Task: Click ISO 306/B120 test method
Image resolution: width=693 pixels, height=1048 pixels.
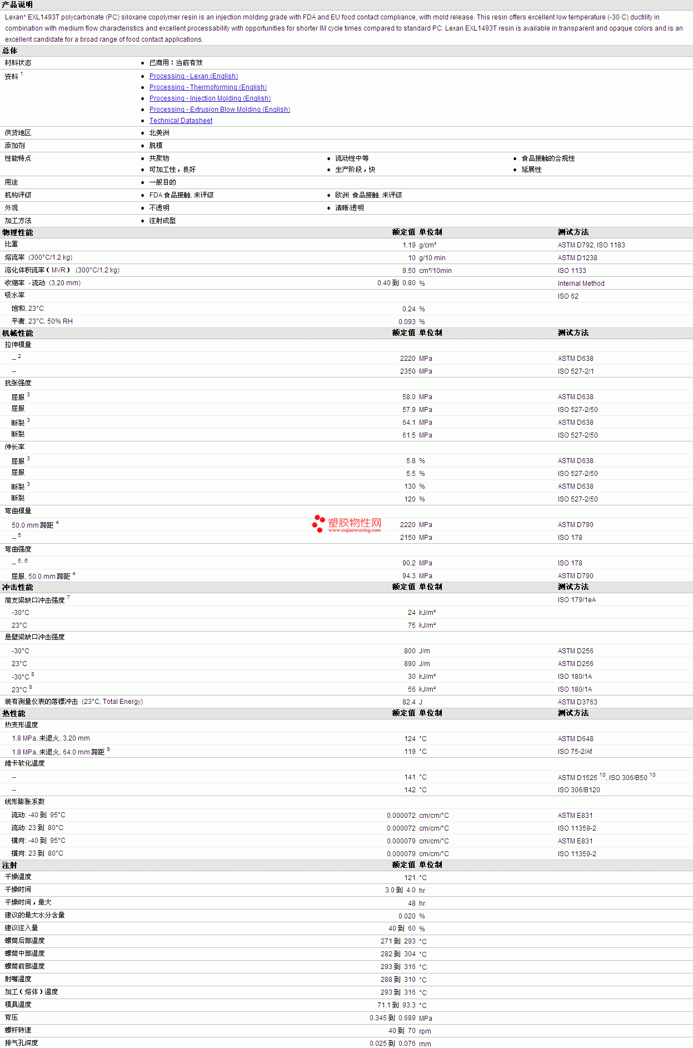Action: click(x=579, y=790)
